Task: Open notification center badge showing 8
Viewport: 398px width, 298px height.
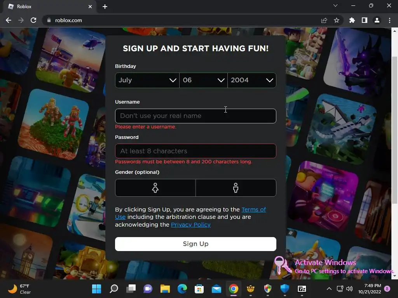Action: (x=387, y=289)
